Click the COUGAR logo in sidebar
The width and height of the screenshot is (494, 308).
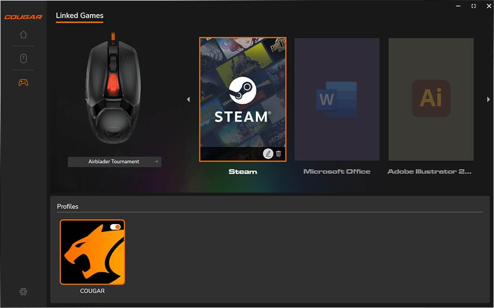pyautogui.click(x=24, y=17)
